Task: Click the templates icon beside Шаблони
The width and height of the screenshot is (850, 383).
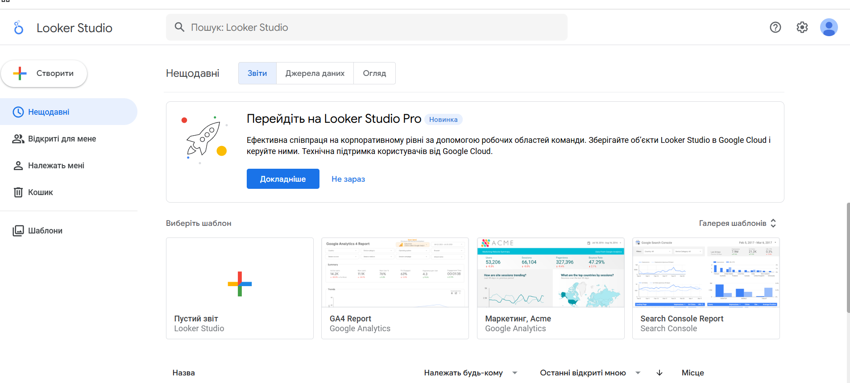Action: tap(18, 231)
